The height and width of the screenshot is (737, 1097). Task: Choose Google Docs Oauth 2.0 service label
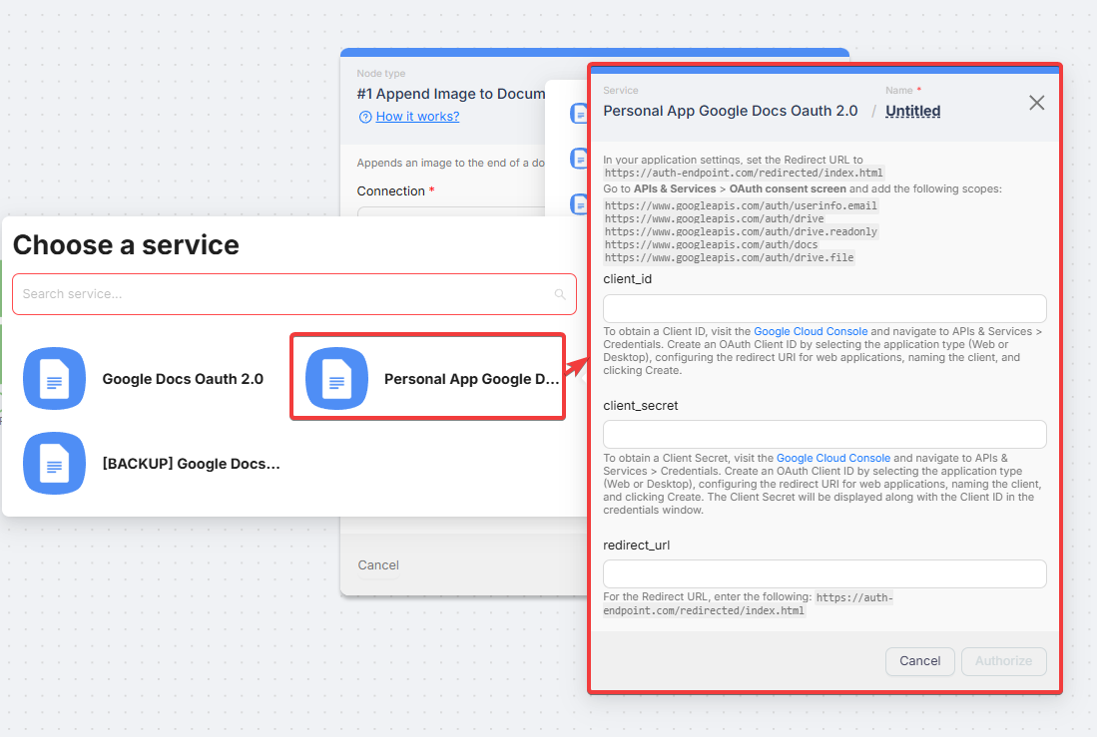pyautogui.click(x=183, y=379)
